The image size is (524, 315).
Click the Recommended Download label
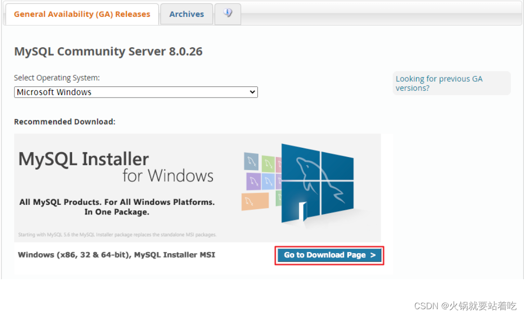coord(64,122)
